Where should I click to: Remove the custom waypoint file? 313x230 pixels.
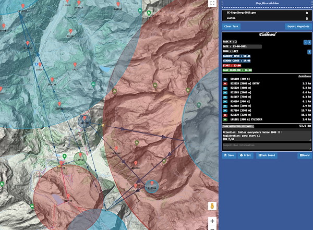[306, 18]
